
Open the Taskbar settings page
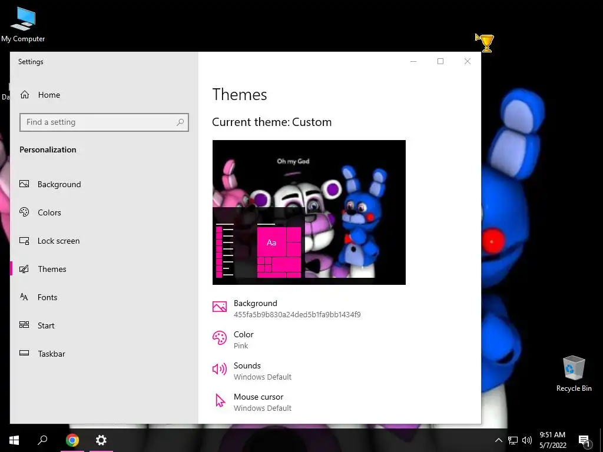coord(104,354)
